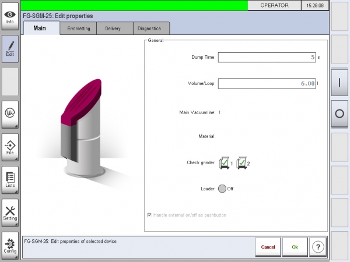Open the Config gear icon

tap(10, 245)
